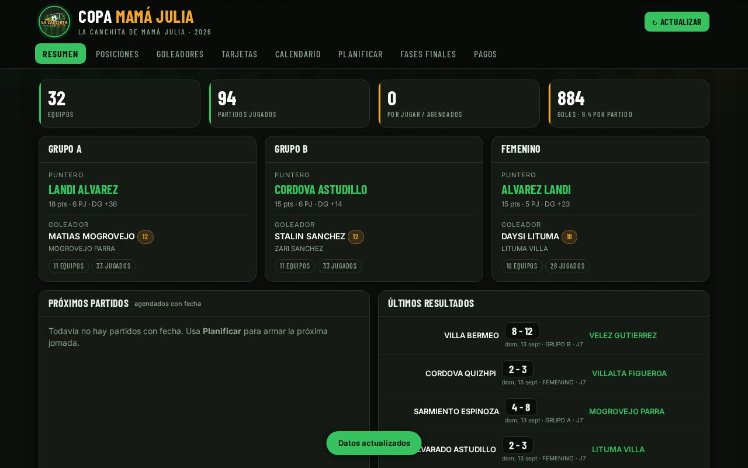Switch to the Pagos tab
This screenshot has height=468, width=748.
(486, 54)
